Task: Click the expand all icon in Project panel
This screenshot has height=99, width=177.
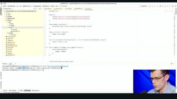Action: (x=37, y=9)
